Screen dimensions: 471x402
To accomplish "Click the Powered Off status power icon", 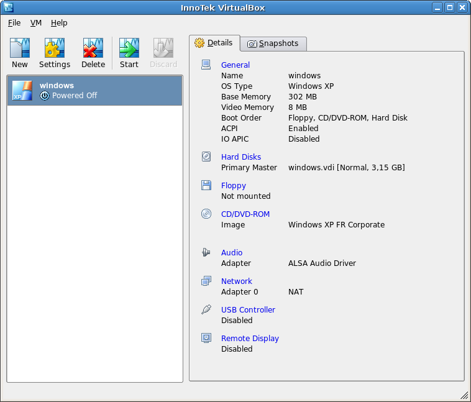I will click(x=45, y=96).
